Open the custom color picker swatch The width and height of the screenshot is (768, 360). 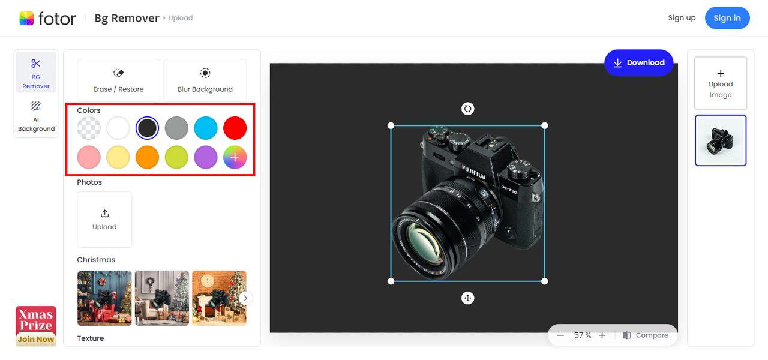coord(235,157)
